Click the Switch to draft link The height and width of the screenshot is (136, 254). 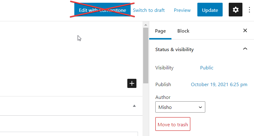pos(149,10)
